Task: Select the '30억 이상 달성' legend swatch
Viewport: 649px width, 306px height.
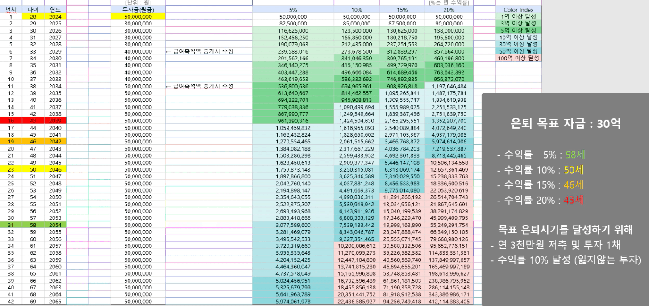Action: click(x=518, y=44)
